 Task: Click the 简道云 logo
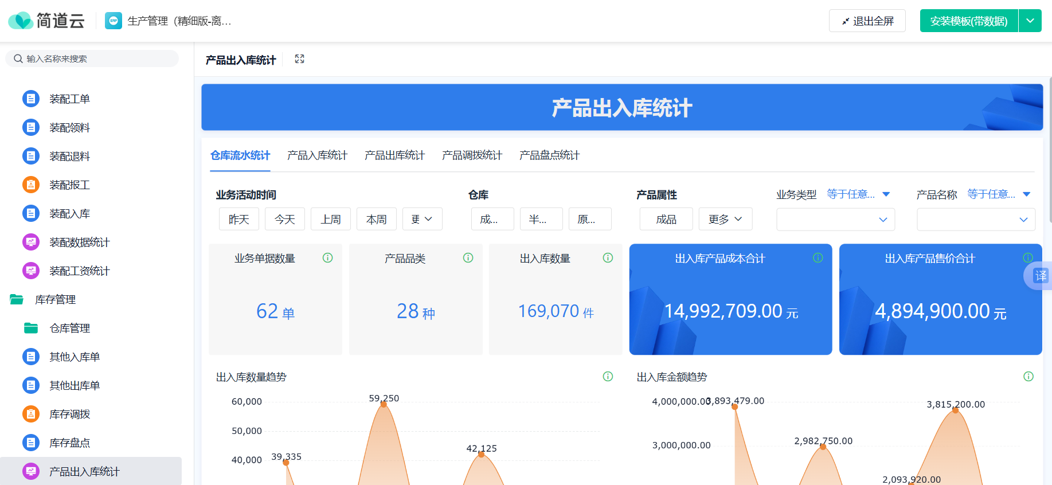point(46,21)
